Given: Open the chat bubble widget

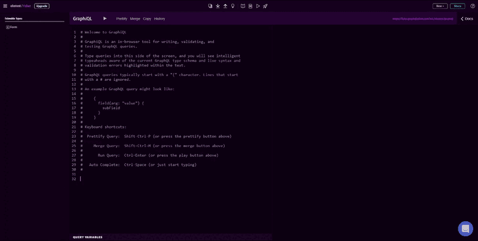Looking at the screenshot, I should (x=465, y=228).
